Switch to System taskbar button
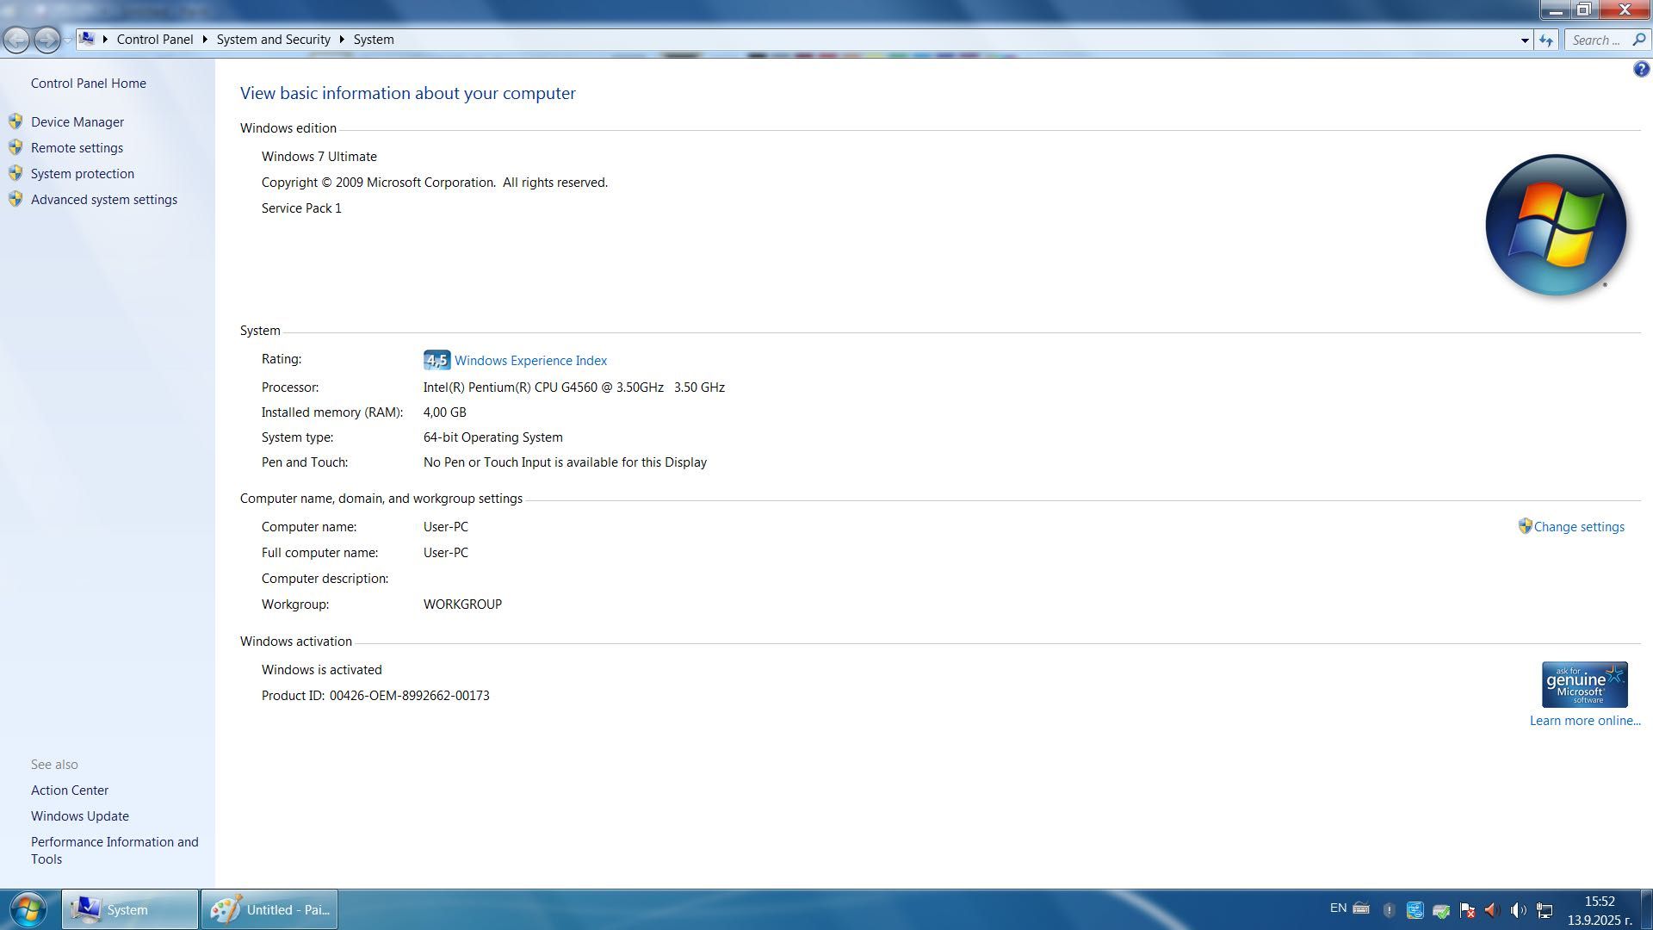 [130, 909]
